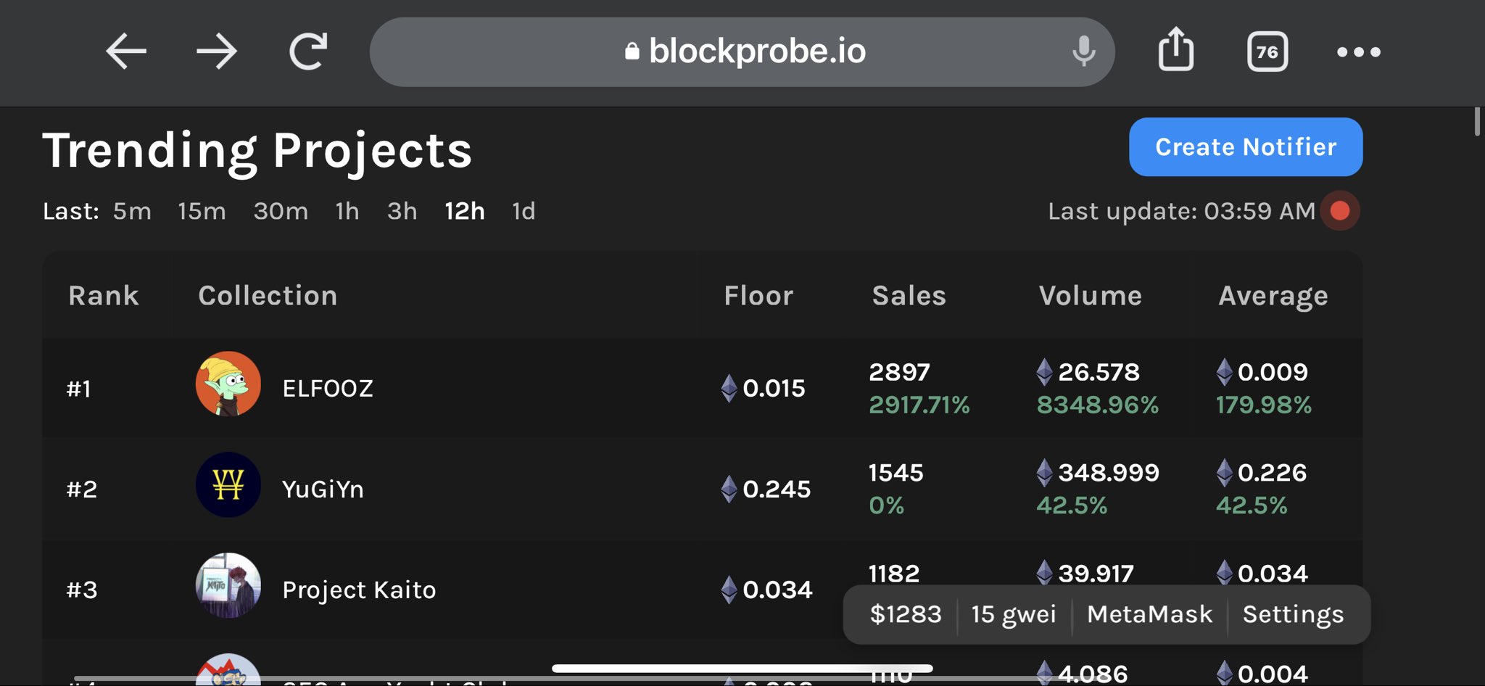Select the 3h time range

402,211
